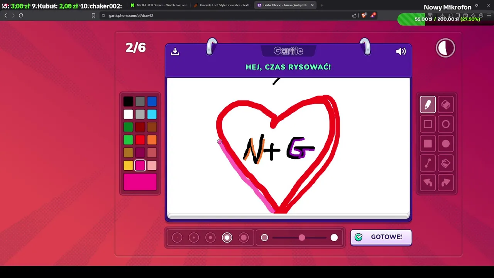494x278 pixels.
Task: Pick the bright red color swatch
Action: (140, 140)
